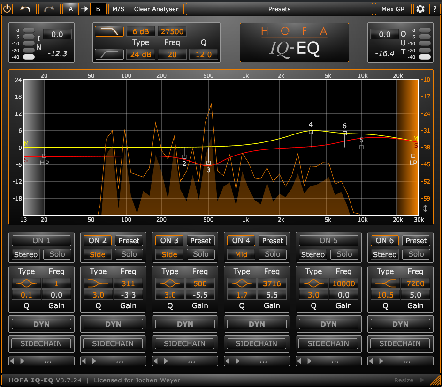
Task: Enable DYN on band 3
Action: coord(185,324)
